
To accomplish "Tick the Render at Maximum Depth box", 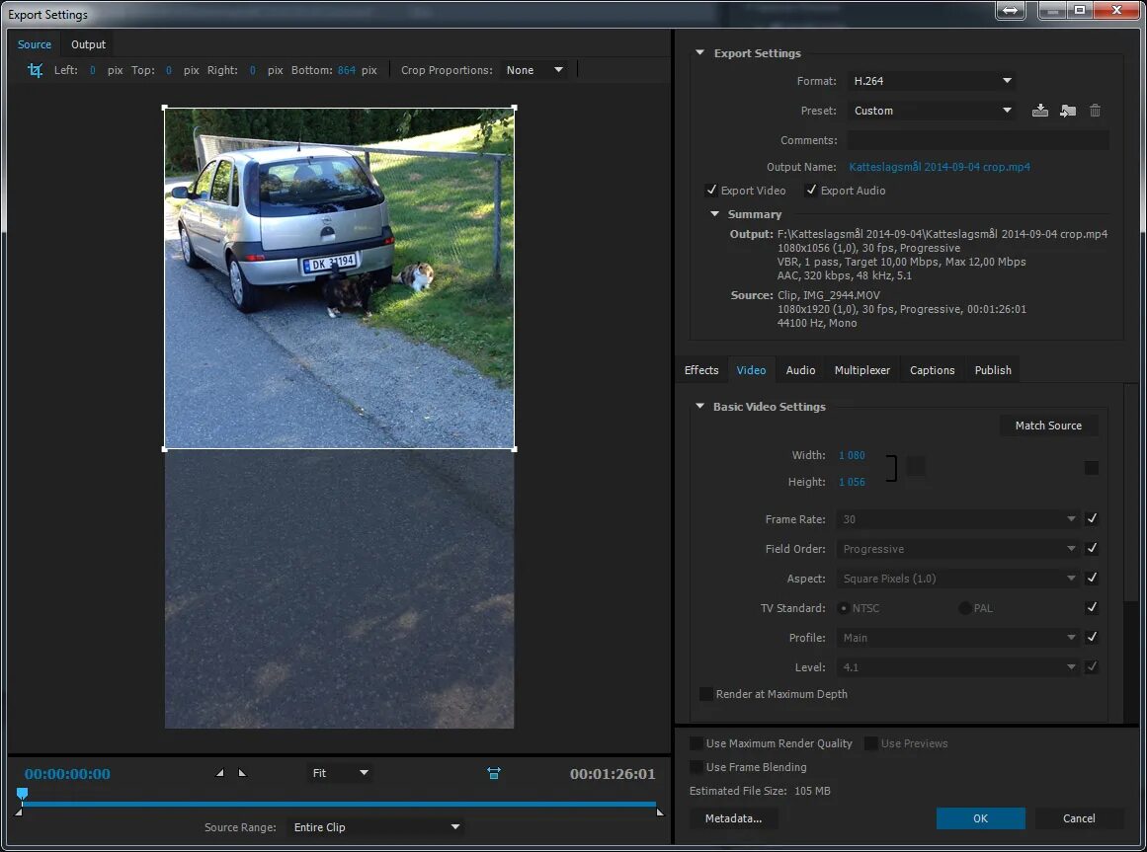I will 705,694.
